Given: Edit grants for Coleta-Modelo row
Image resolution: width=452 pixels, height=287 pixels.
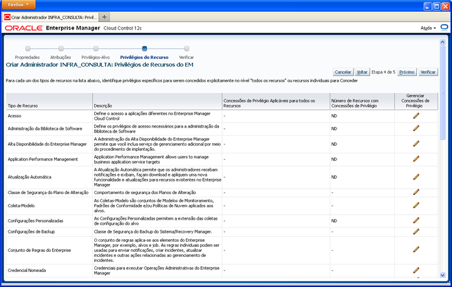Looking at the screenshot, I should (416, 205).
